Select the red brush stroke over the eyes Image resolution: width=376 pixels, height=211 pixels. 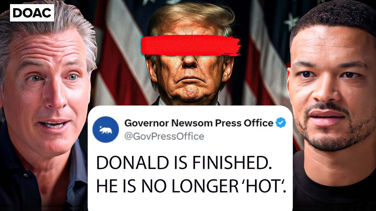(x=191, y=45)
